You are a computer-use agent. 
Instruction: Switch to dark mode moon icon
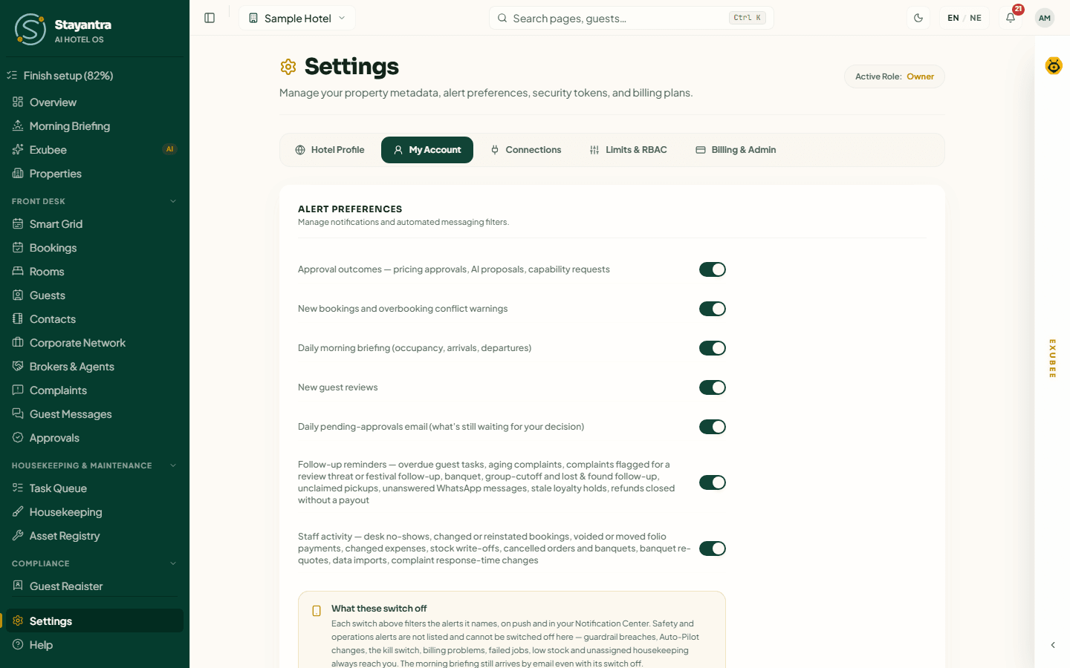tap(918, 18)
